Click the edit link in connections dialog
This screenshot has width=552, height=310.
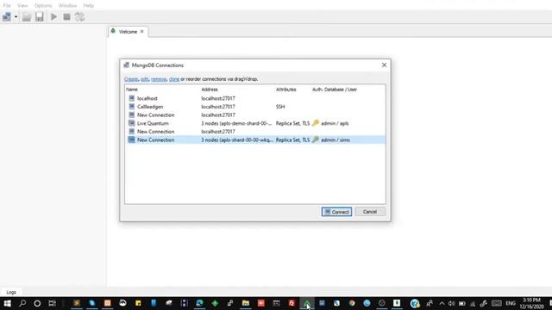[144, 79]
